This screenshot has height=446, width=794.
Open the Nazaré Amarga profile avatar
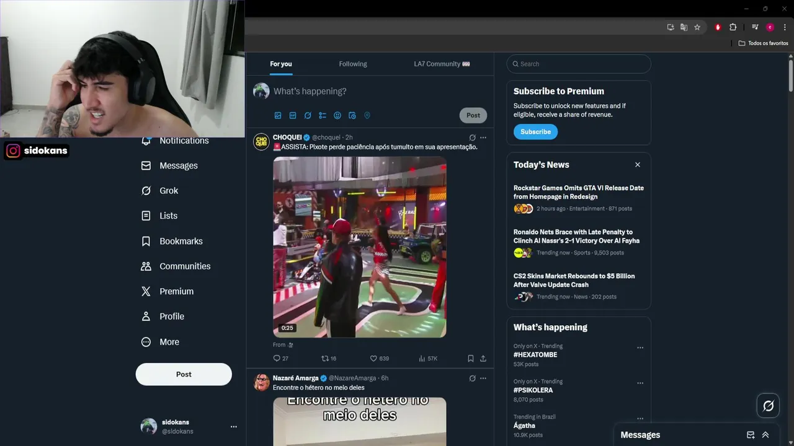pos(261,382)
